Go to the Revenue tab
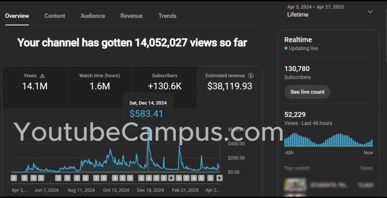Viewport: 387px width, 198px height. (x=131, y=16)
